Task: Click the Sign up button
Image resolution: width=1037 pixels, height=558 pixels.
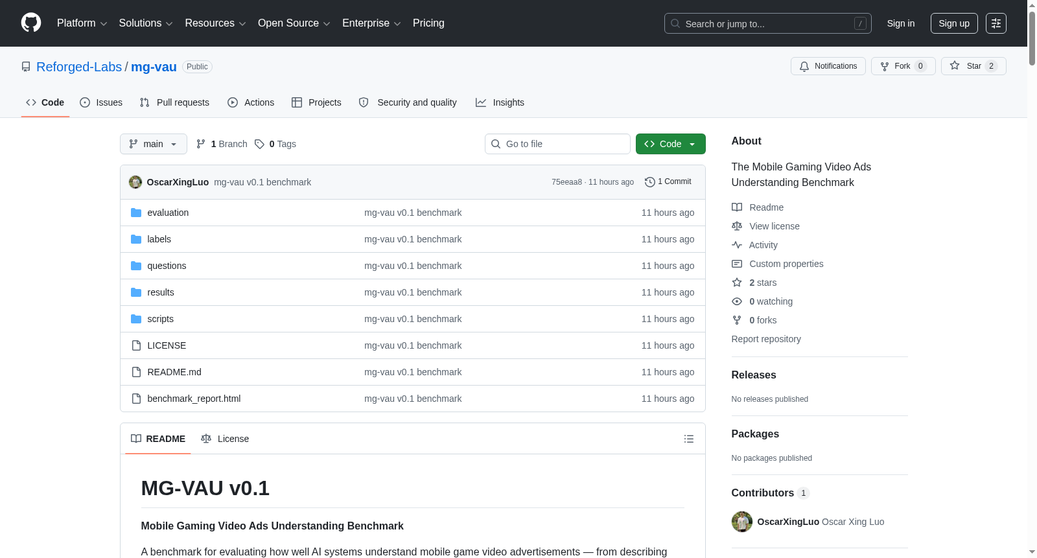Action: [x=954, y=23]
